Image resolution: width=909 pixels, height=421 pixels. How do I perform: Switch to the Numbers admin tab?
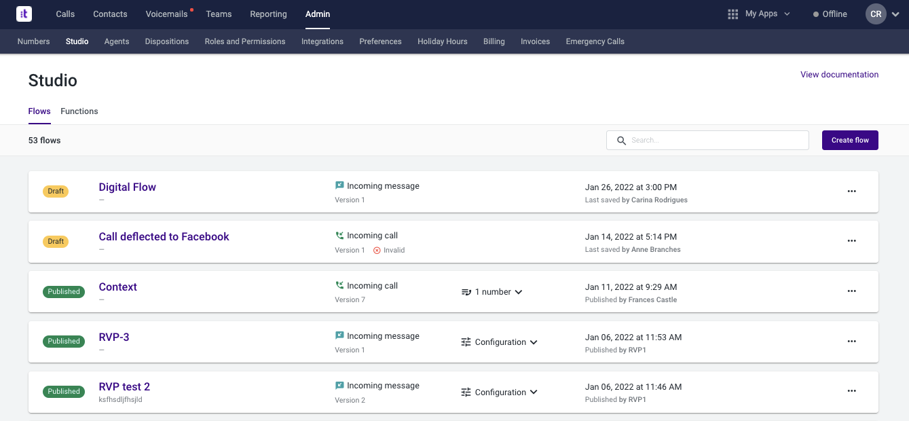(x=33, y=41)
